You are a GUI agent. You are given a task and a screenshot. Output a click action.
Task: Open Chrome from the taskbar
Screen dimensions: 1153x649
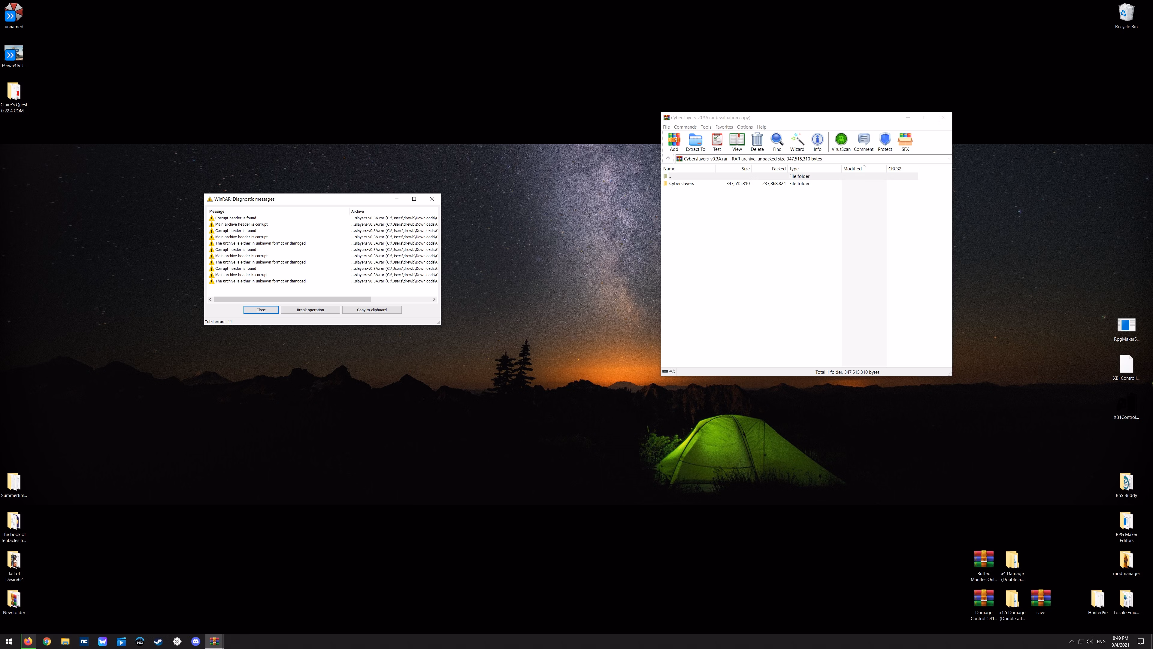(47, 641)
